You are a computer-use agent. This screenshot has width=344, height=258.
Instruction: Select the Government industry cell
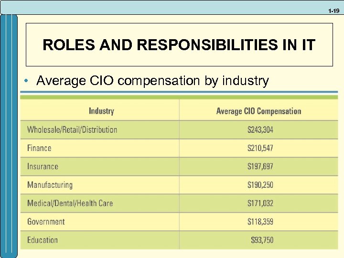tap(46, 222)
